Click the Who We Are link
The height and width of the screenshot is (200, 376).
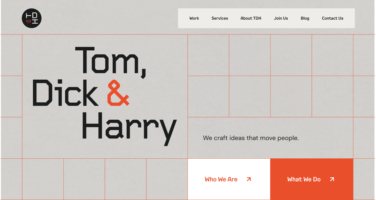pos(221,179)
